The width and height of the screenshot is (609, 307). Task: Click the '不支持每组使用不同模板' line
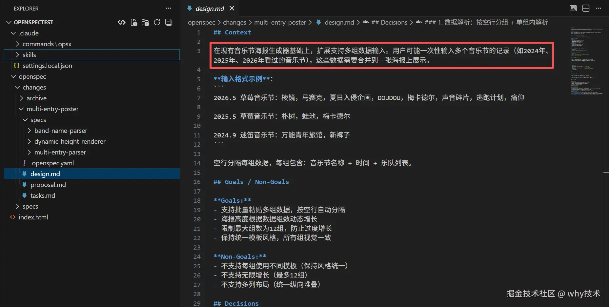[x=281, y=266]
